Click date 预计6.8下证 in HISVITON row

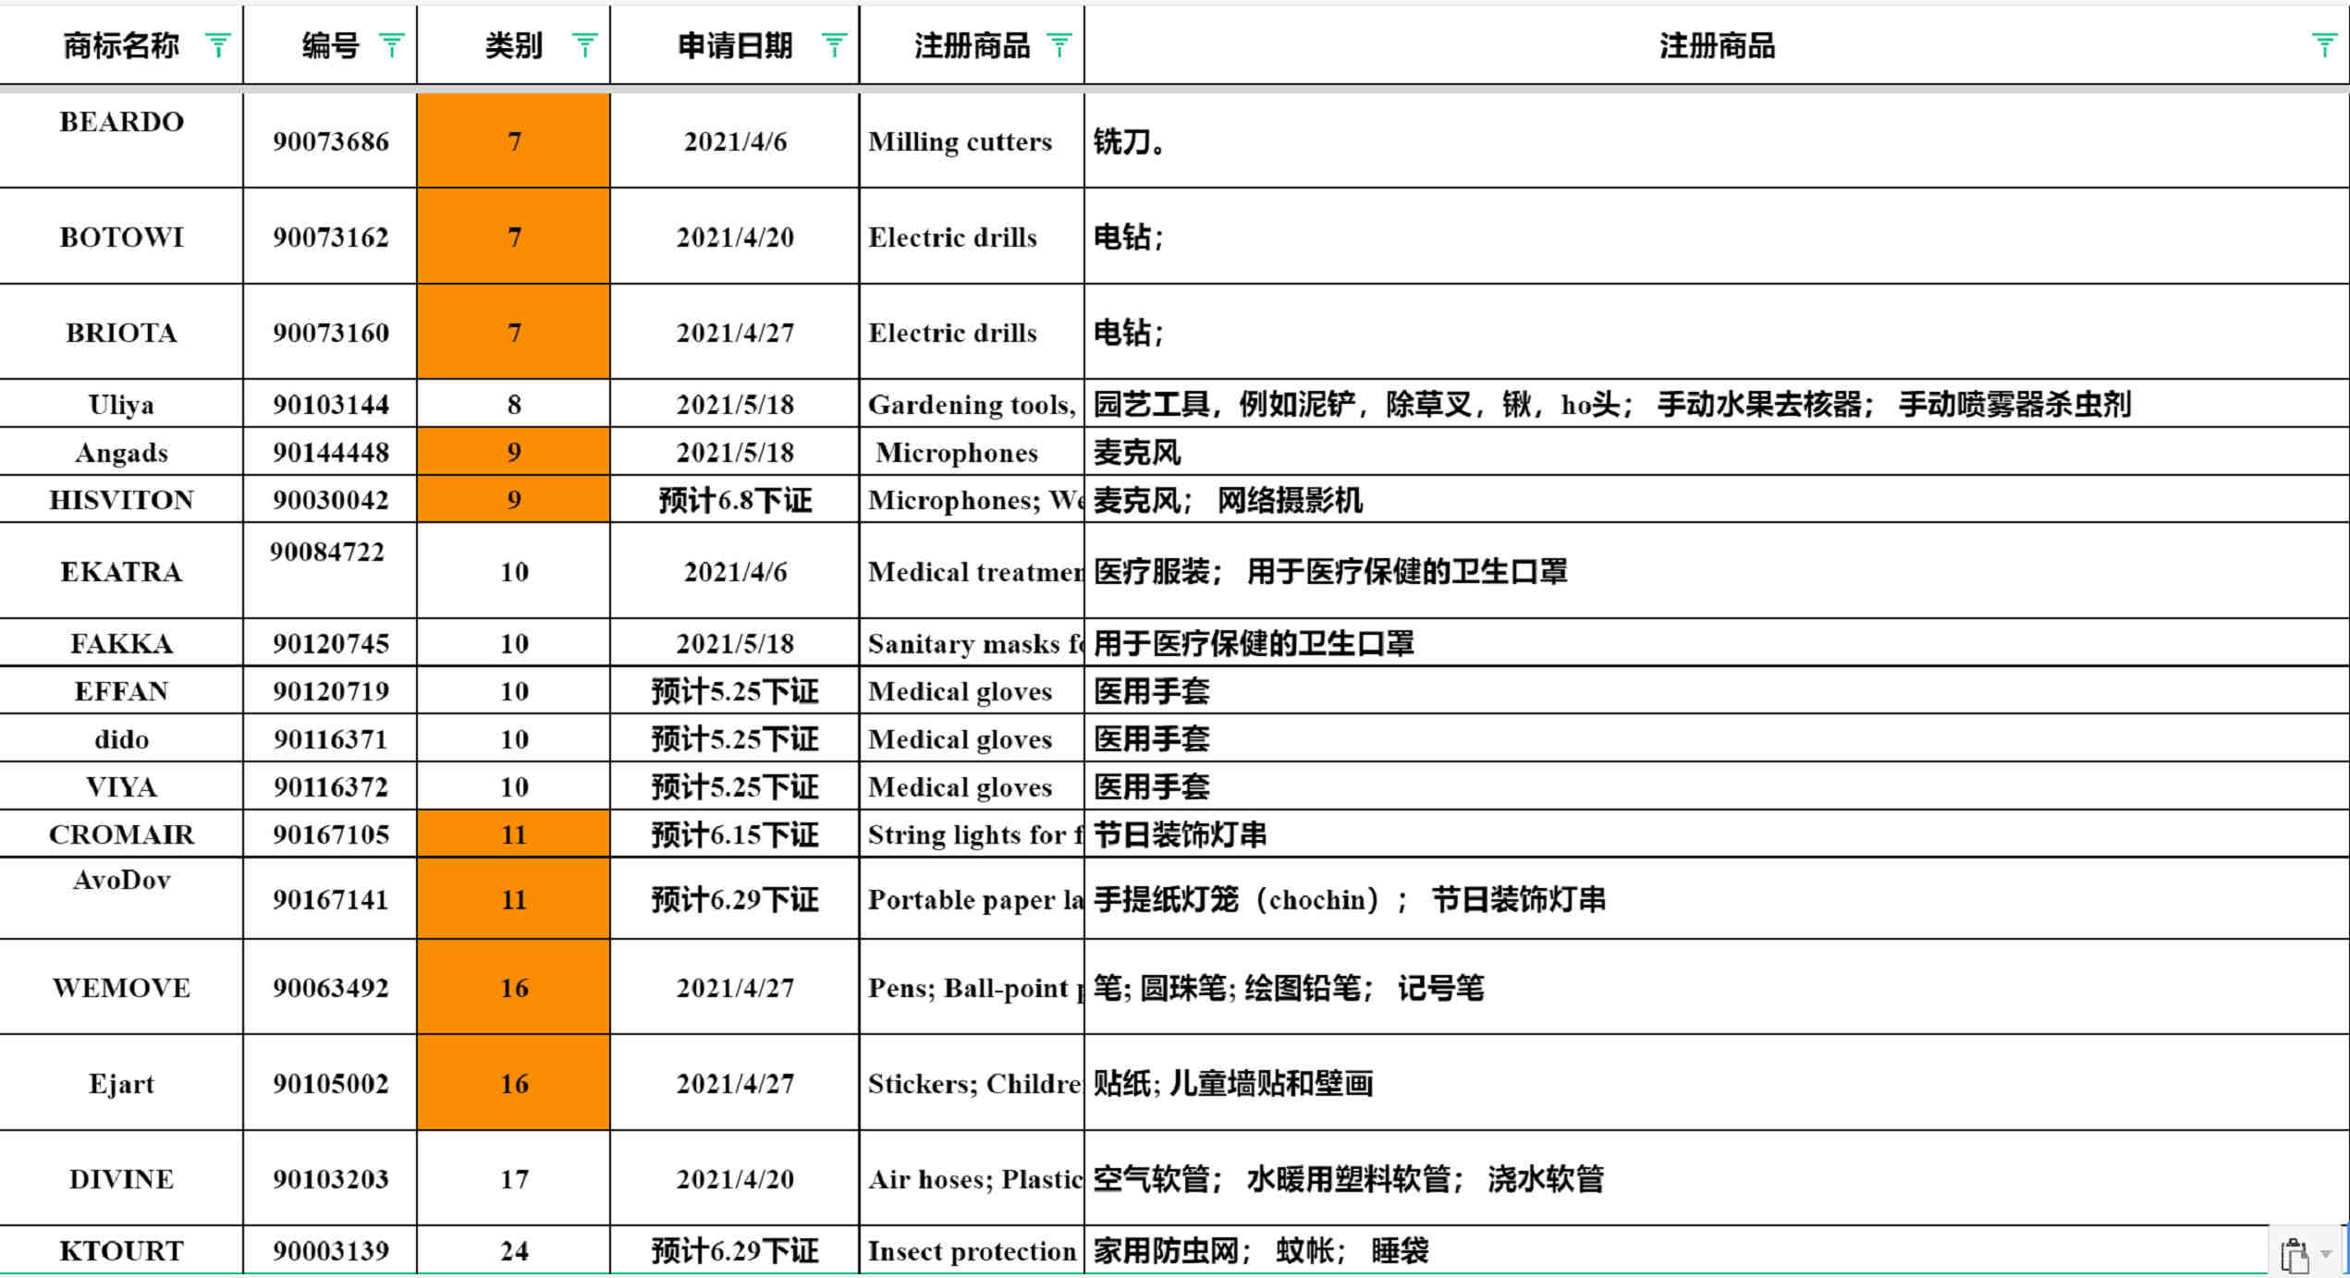(x=735, y=500)
